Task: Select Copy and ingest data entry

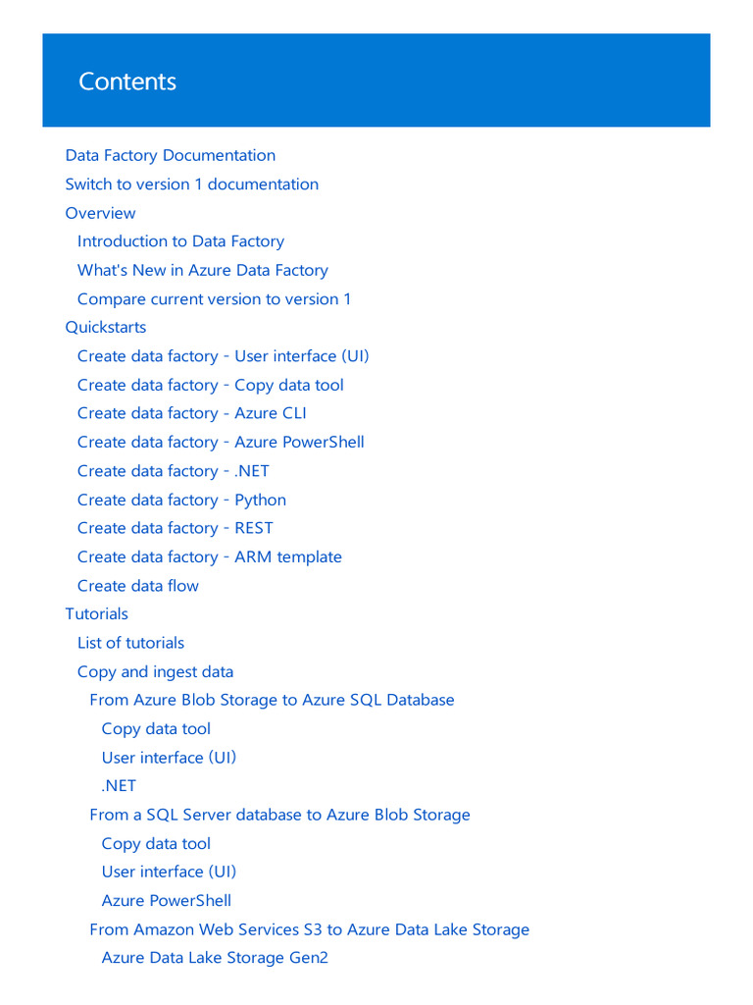Action: (155, 672)
